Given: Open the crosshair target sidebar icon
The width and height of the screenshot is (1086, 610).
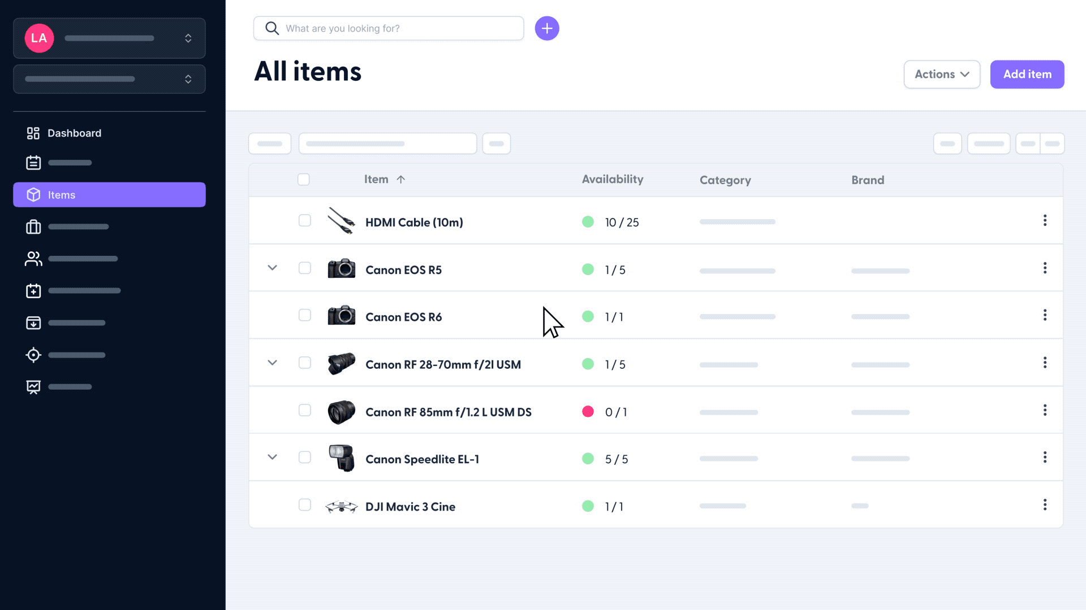Looking at the screenshot, I should pyautogui.click(x=33, y=355).
